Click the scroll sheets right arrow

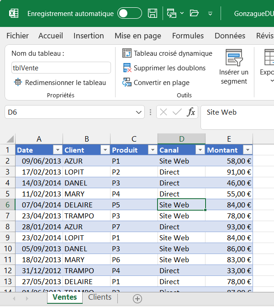pyautogui.click(x=27, y=298)
